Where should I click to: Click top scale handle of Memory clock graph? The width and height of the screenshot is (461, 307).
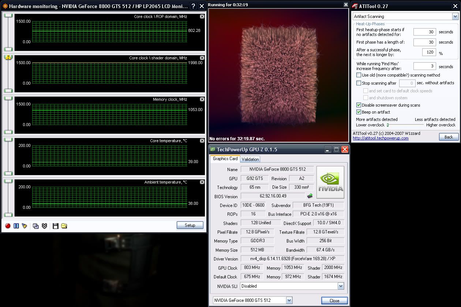(8, 98)
